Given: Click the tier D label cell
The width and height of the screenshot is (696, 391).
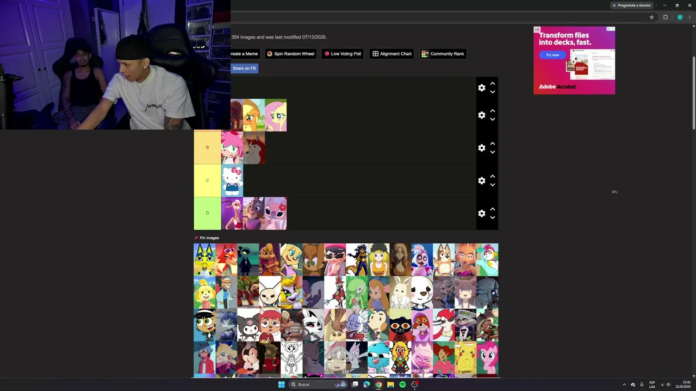Looking at the screenshot, I should click(207, 213).
